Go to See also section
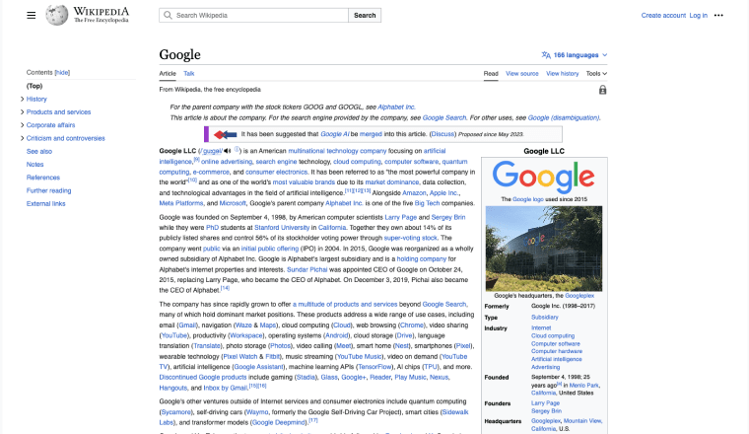Screen dimensions: 749x434 tap(39, 152)
